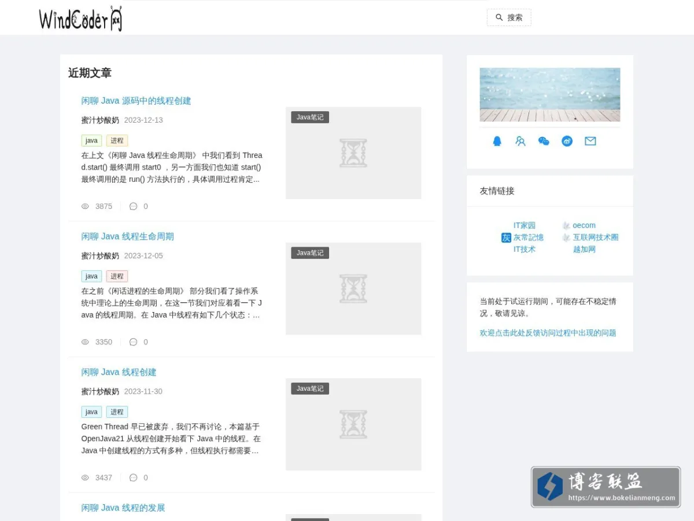Click the seaside banner image in sidebar

(550, 94)
